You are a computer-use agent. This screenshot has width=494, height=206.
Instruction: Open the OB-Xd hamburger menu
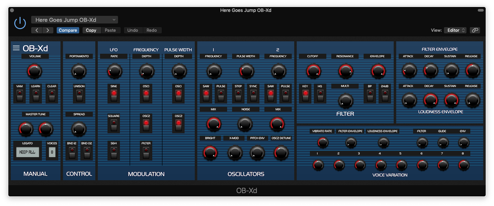pyautogui.click(x=16, y=48)
